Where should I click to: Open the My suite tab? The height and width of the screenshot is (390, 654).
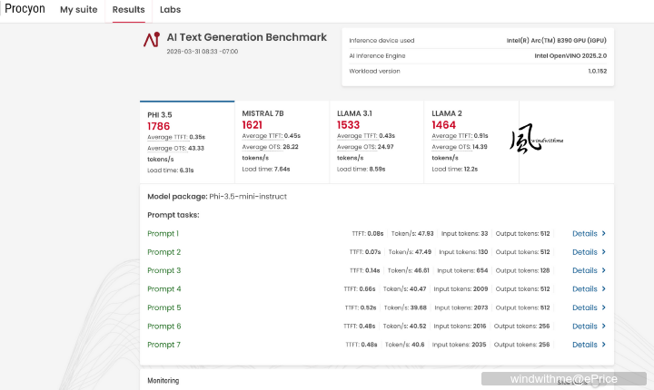click(x=78, y=10)
